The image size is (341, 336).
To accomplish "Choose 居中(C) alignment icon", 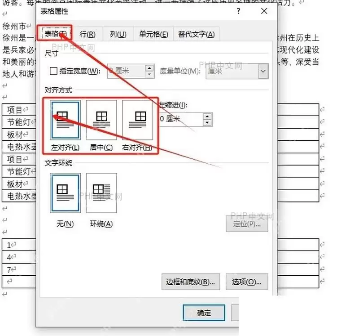I will (101, 120).
